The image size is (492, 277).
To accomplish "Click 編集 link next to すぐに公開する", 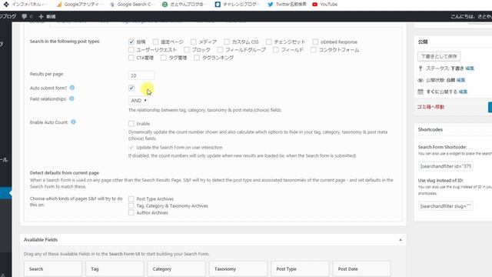I will coord(463,92).
